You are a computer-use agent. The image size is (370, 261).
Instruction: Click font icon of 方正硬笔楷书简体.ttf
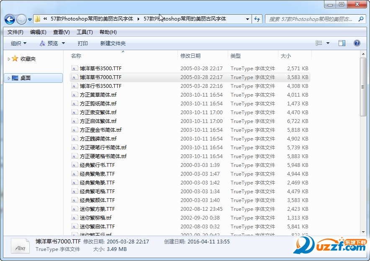point(75,156)
